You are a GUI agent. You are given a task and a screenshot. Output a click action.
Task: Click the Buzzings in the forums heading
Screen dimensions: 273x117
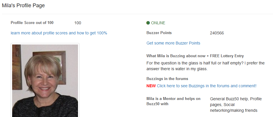[167, 79]
